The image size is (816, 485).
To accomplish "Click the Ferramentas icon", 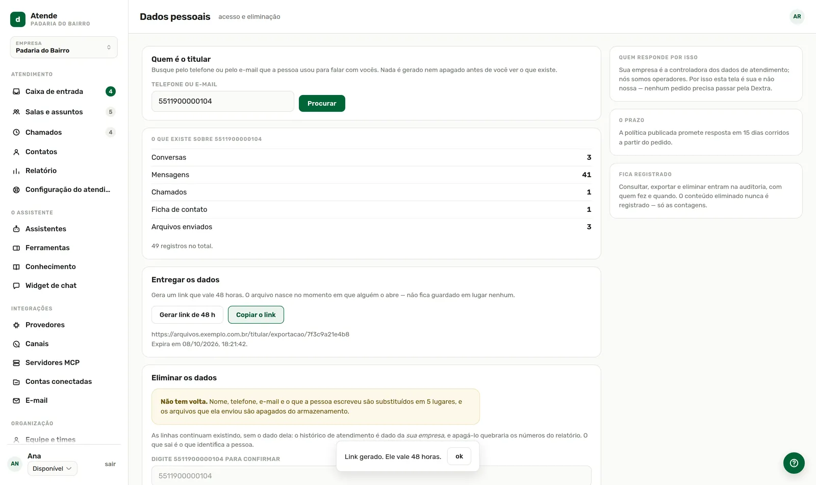I will (x=16, y=248).
